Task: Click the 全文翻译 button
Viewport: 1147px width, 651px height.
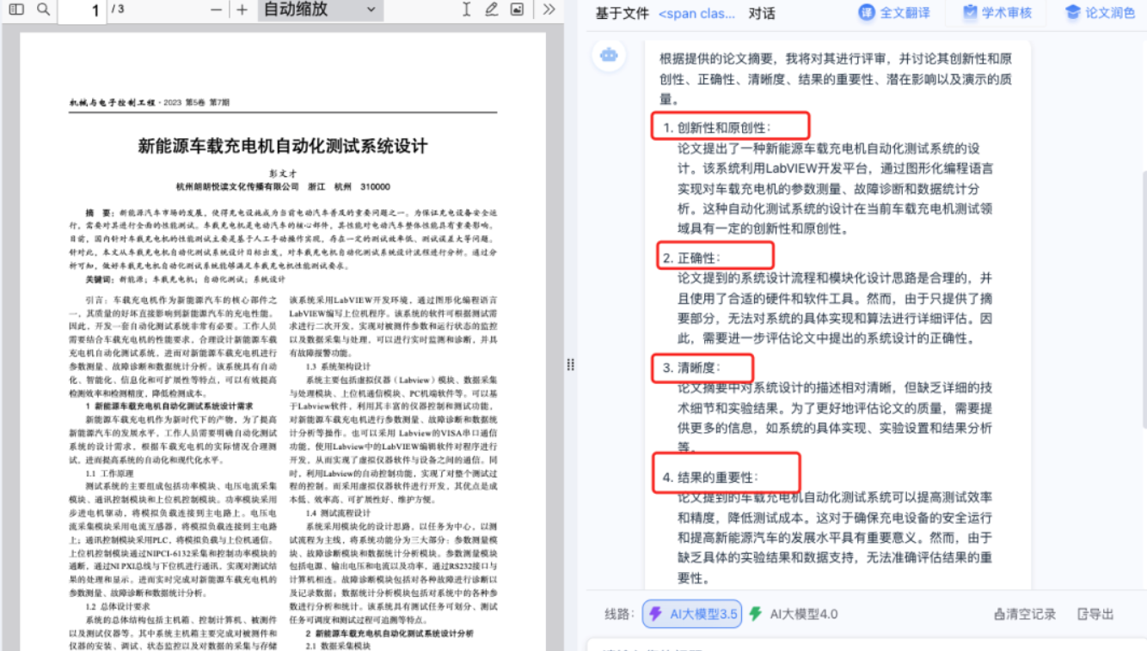Action: [893, 13]
